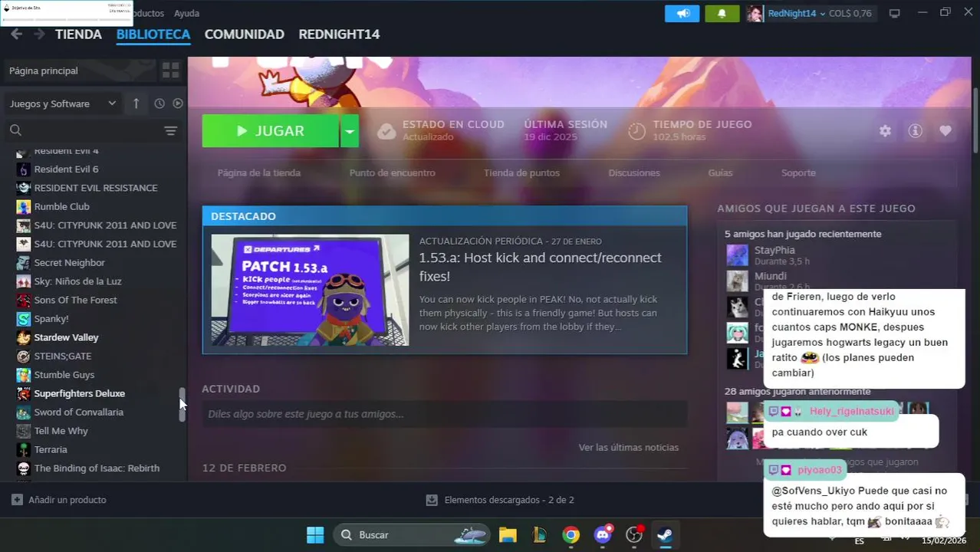Open the green notifications bell
The height and width of the screenshot is (552, 980).
click(x=722, y=13)
